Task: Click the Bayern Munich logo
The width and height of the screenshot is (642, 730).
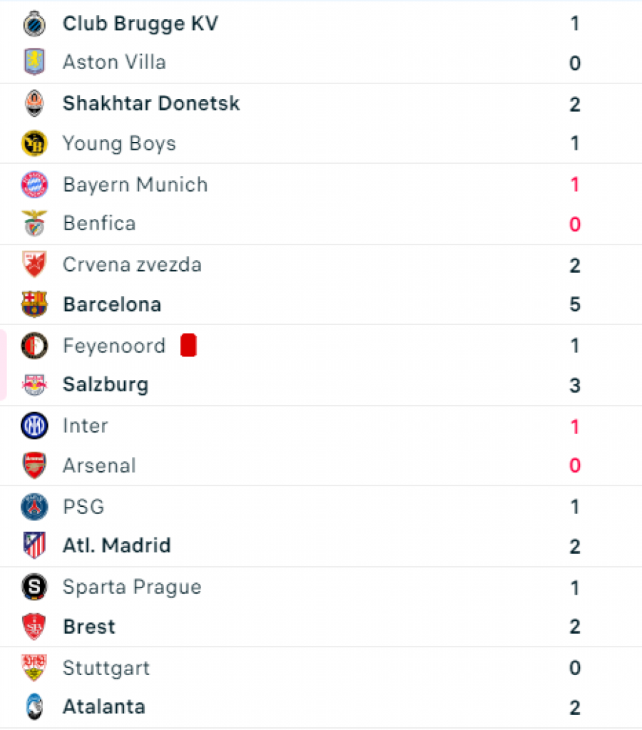Action: coord(34,185)
